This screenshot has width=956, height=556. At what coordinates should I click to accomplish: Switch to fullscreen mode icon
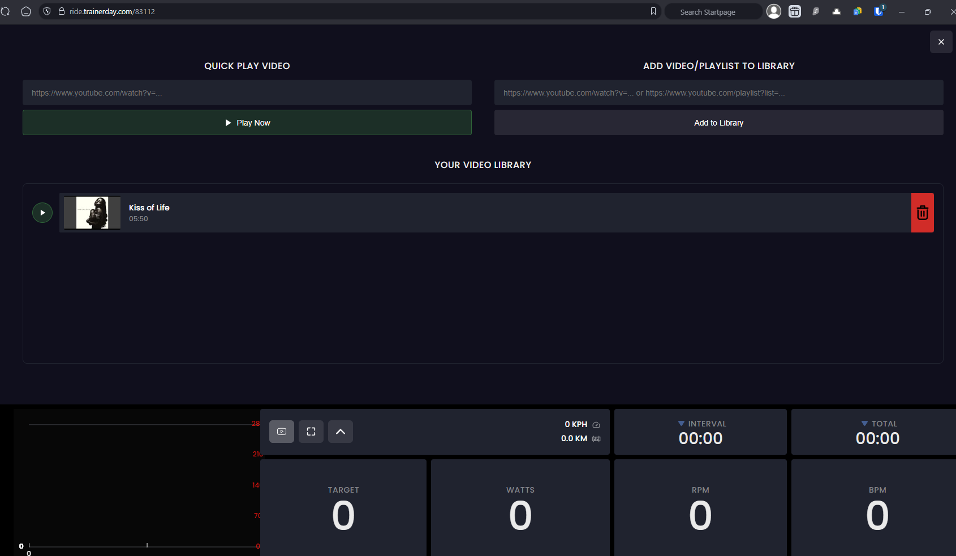tap(311, 432)
